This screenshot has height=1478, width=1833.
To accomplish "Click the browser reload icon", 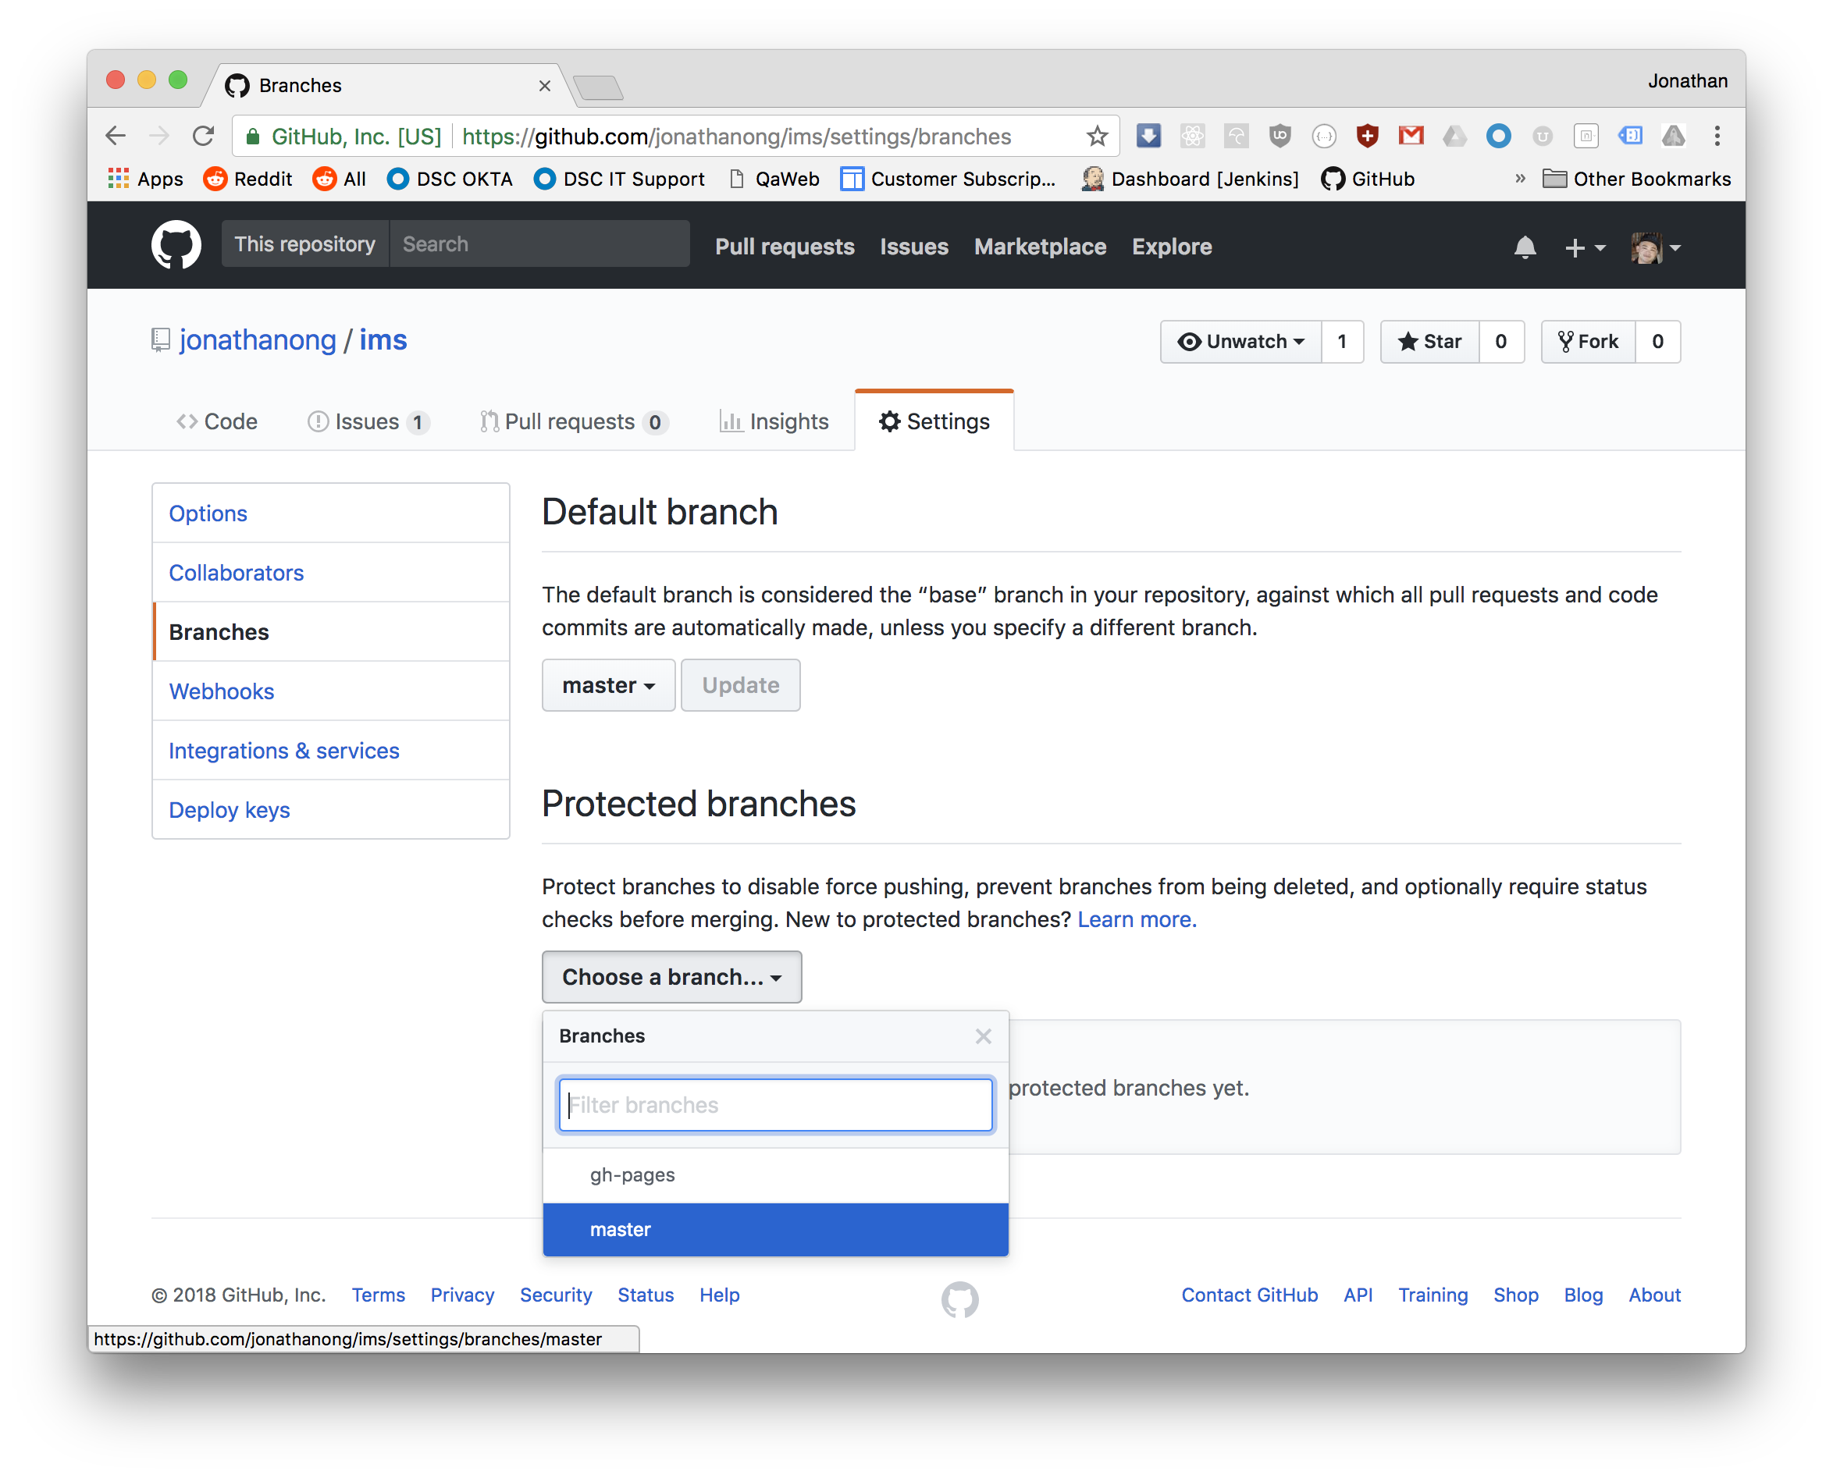I will coord(203,137).
